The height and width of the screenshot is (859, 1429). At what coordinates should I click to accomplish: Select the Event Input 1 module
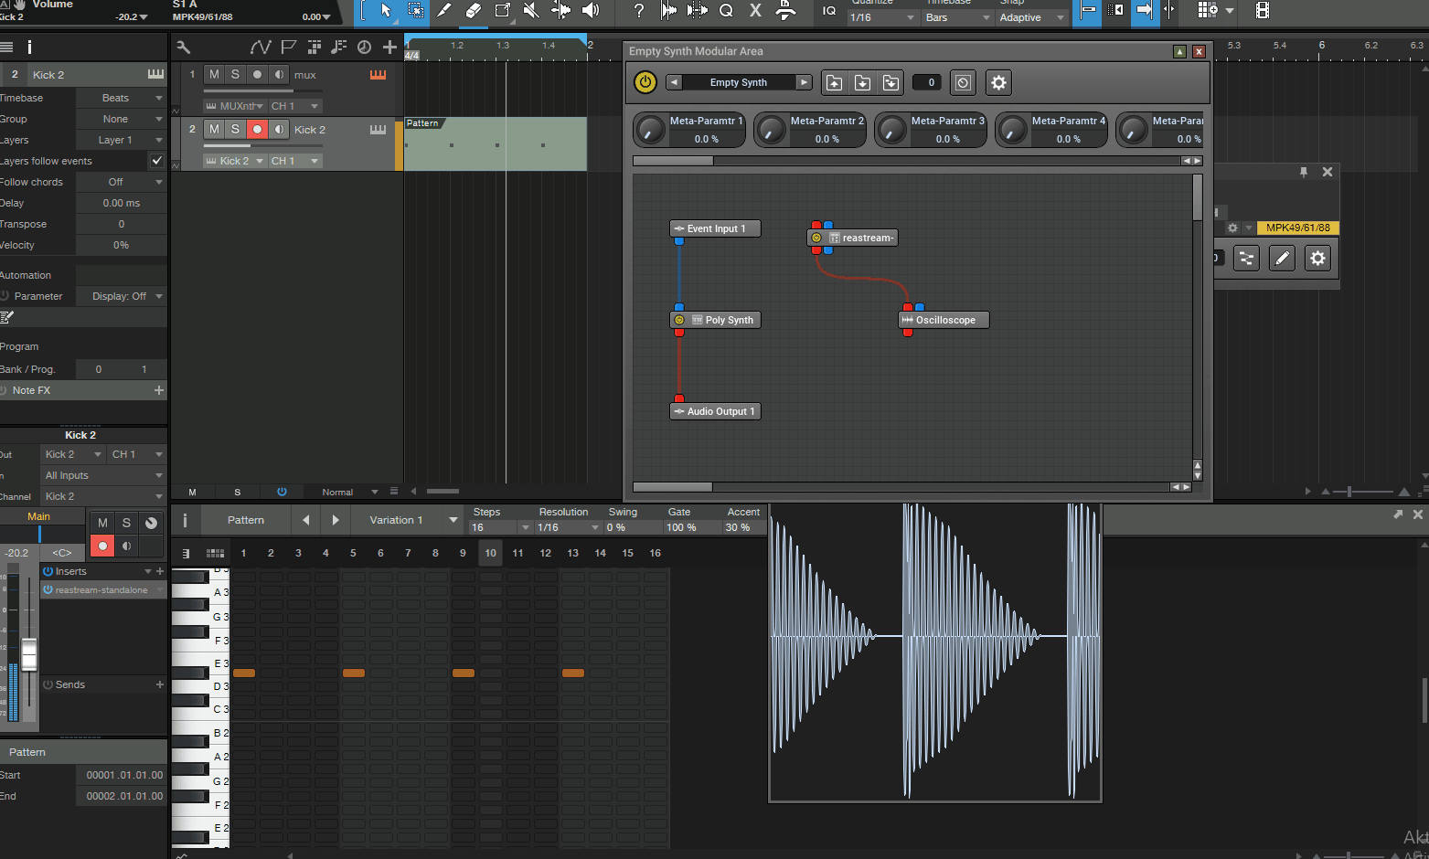pyautogui.click(x=715, y=228)
